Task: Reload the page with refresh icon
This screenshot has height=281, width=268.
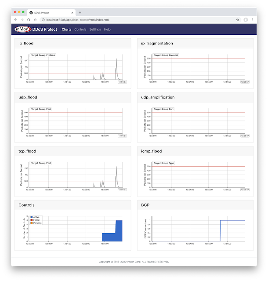Action: pyautogui.click(x=29, y=20)
